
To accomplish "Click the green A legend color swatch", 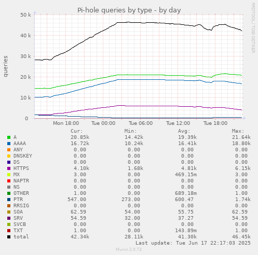I will tap(9, 137).
